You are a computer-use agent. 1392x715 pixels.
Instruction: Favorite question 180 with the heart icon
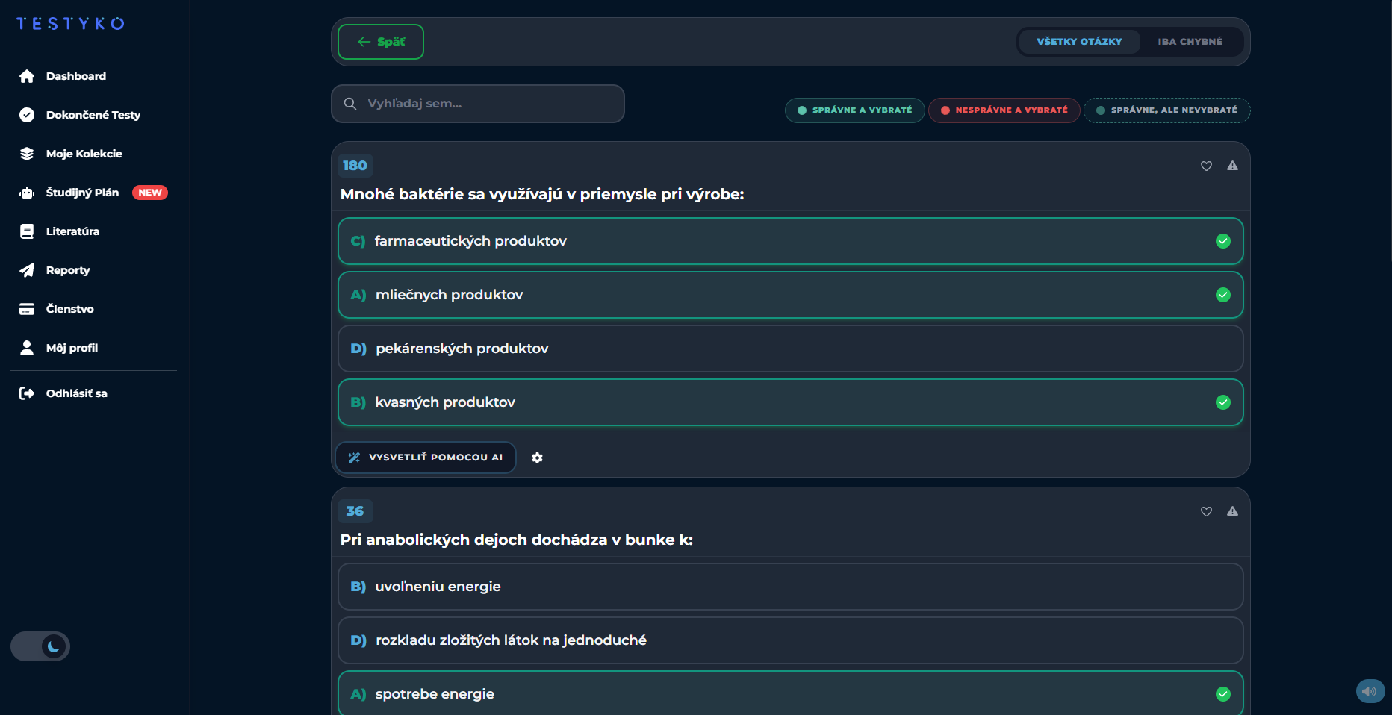pyautogui.click(x=1206, y=166)
